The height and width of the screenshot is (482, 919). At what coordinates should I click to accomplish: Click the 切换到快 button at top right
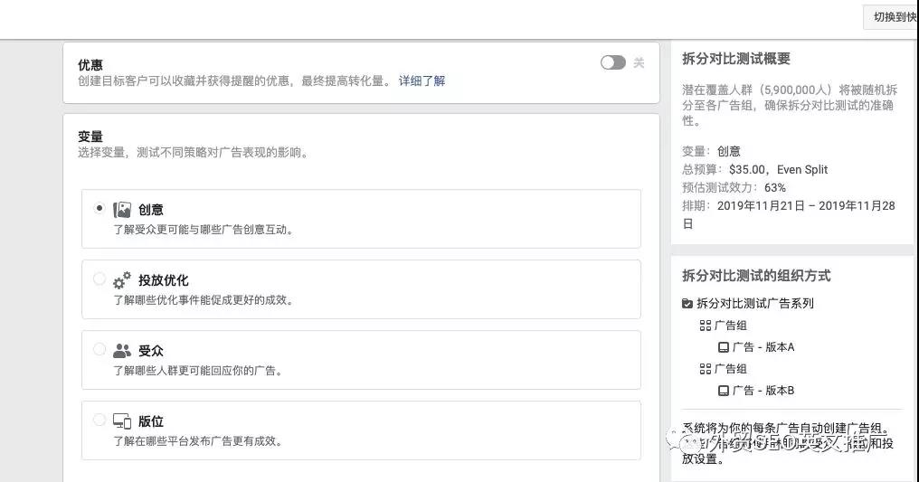point(892,17)
